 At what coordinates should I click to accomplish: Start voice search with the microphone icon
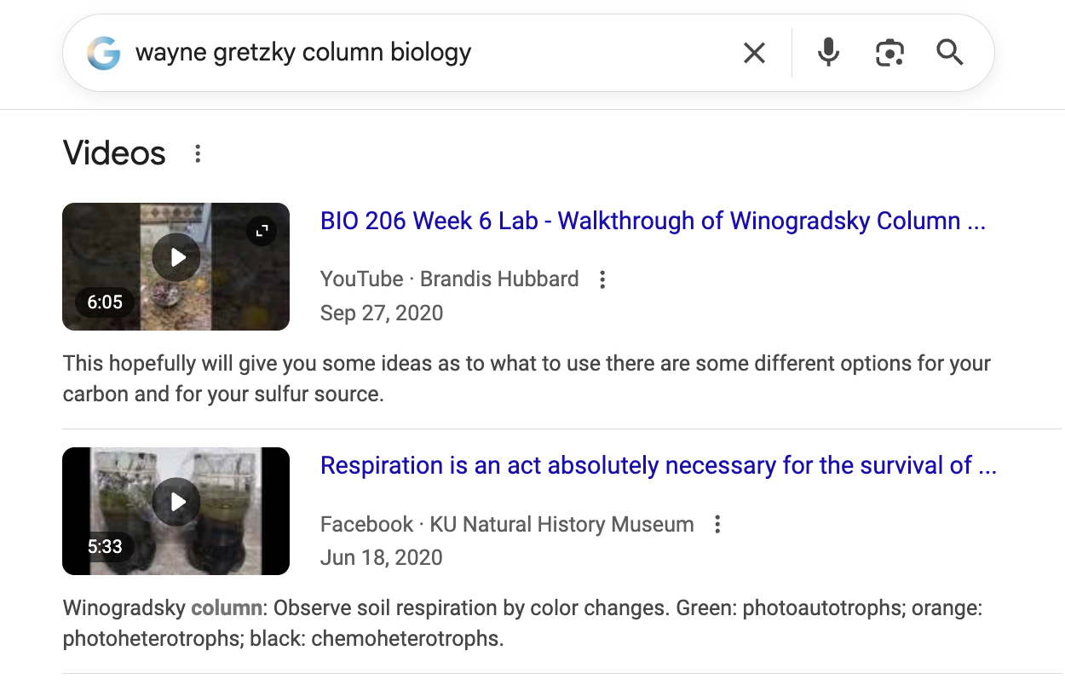click(827, 54)
